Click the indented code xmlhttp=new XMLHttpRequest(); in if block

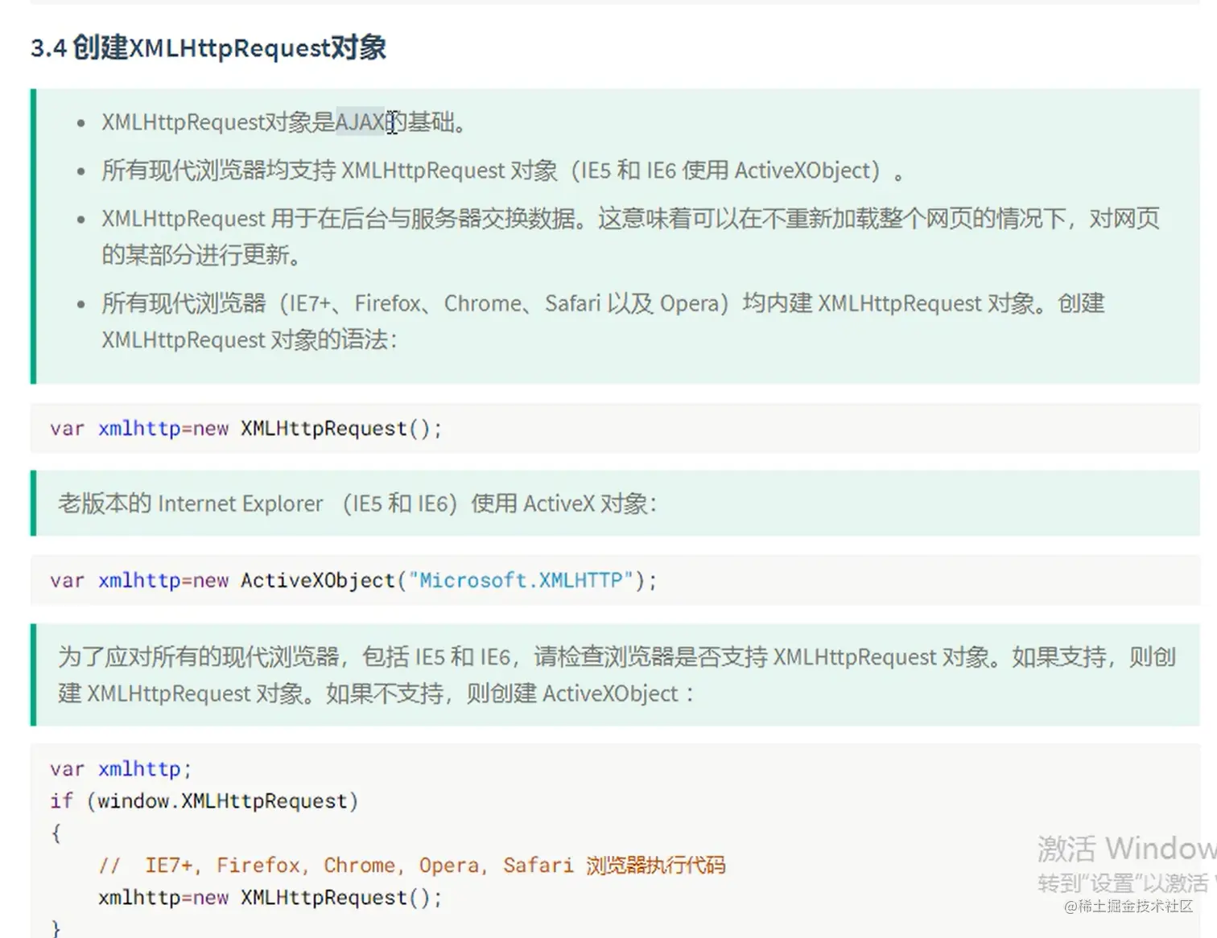(x=270, y=898)
